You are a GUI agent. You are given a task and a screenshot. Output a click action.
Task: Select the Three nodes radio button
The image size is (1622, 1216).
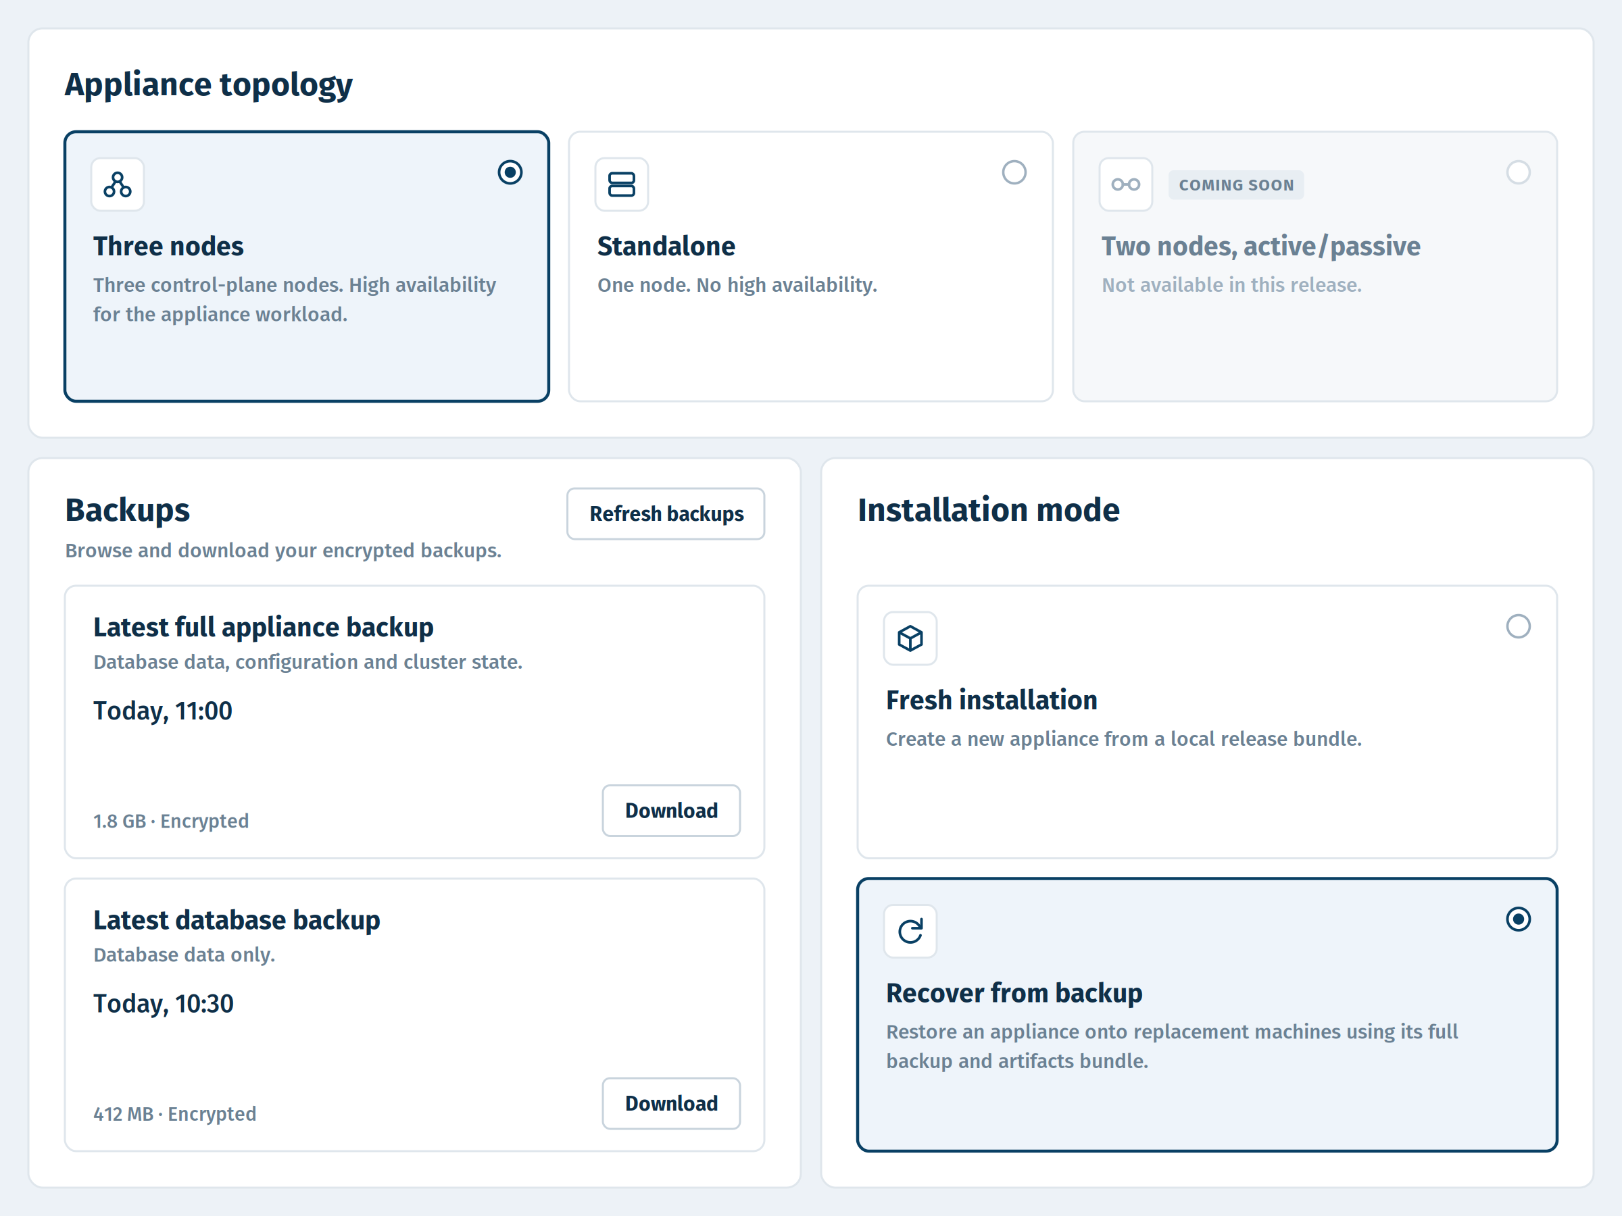click(510, 172)
